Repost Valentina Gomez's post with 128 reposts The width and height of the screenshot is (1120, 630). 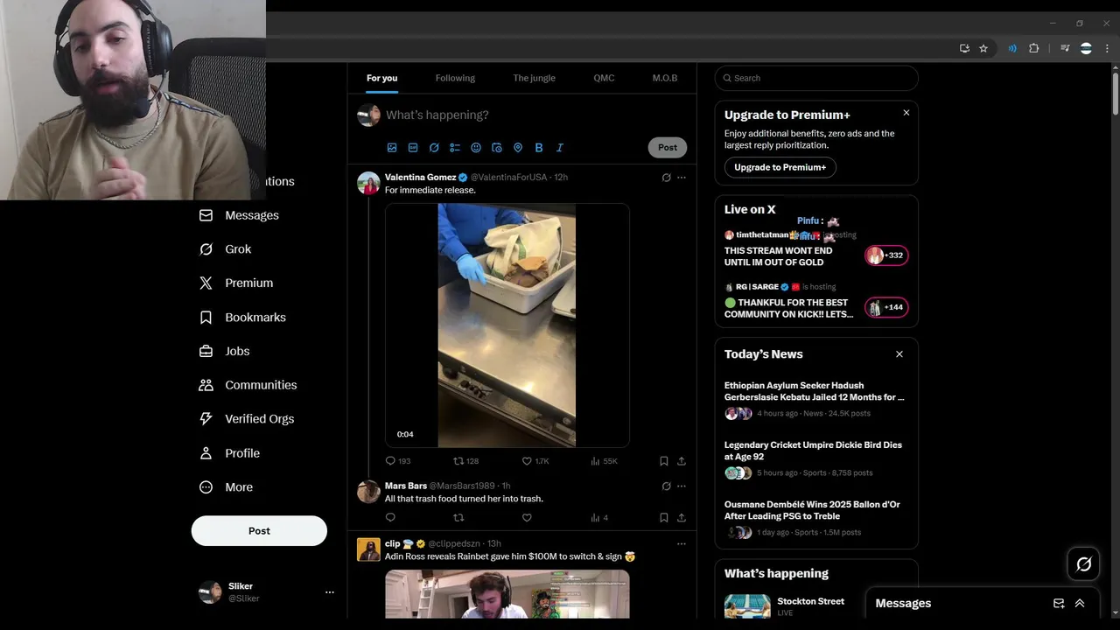(x=465, y=461)
